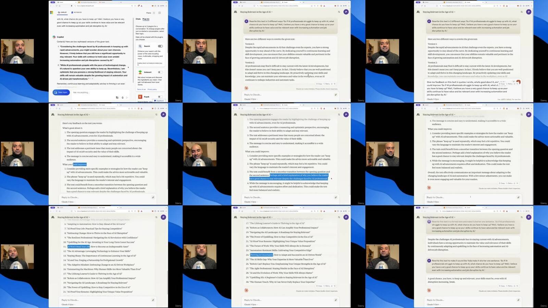Click the Microsoft logo in the Copilot window
548x308 pixels.
[x=51, y=12]
